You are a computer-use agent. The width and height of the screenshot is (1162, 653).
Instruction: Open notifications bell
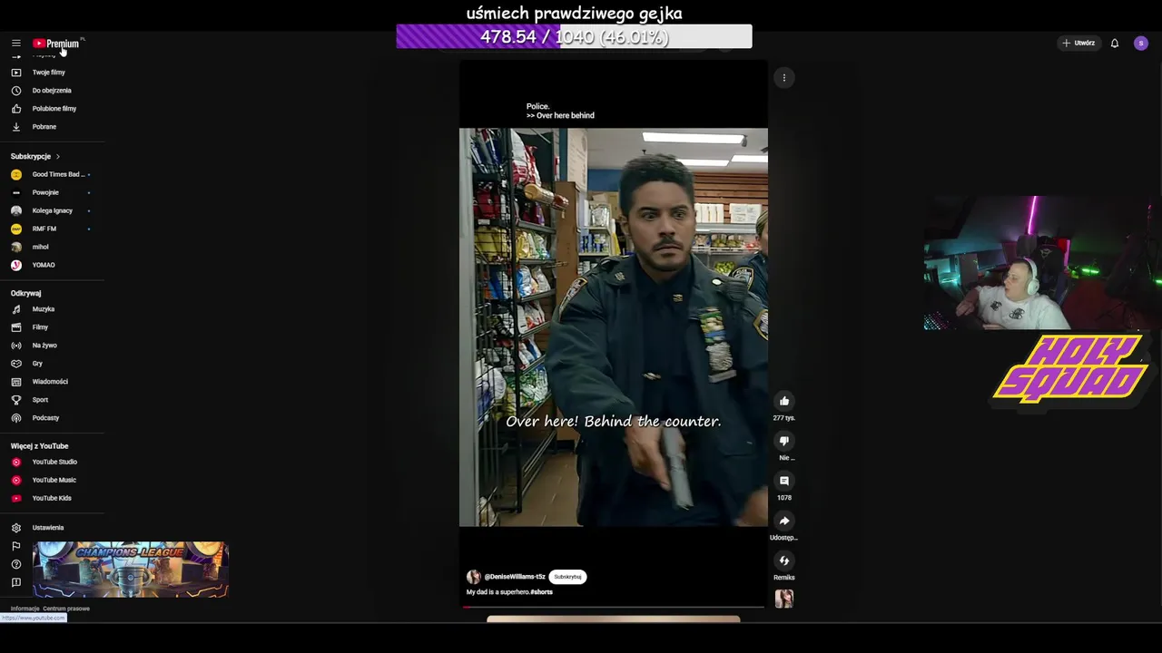click(1115, 43)
